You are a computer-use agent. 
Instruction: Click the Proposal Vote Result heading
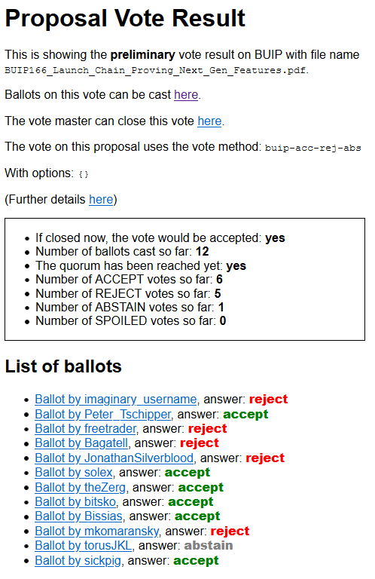click(125, 18)
